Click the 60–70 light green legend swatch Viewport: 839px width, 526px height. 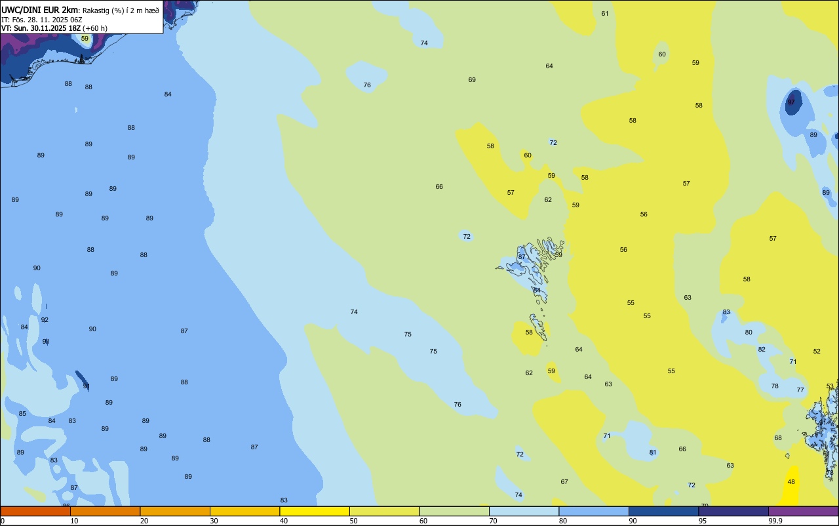(x=454, y=511)
